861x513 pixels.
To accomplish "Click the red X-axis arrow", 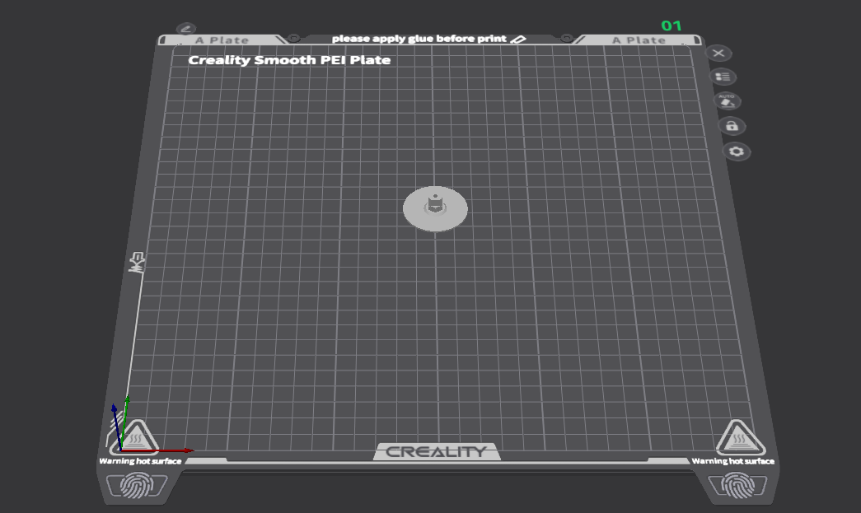I will click(x=157, y=450).
